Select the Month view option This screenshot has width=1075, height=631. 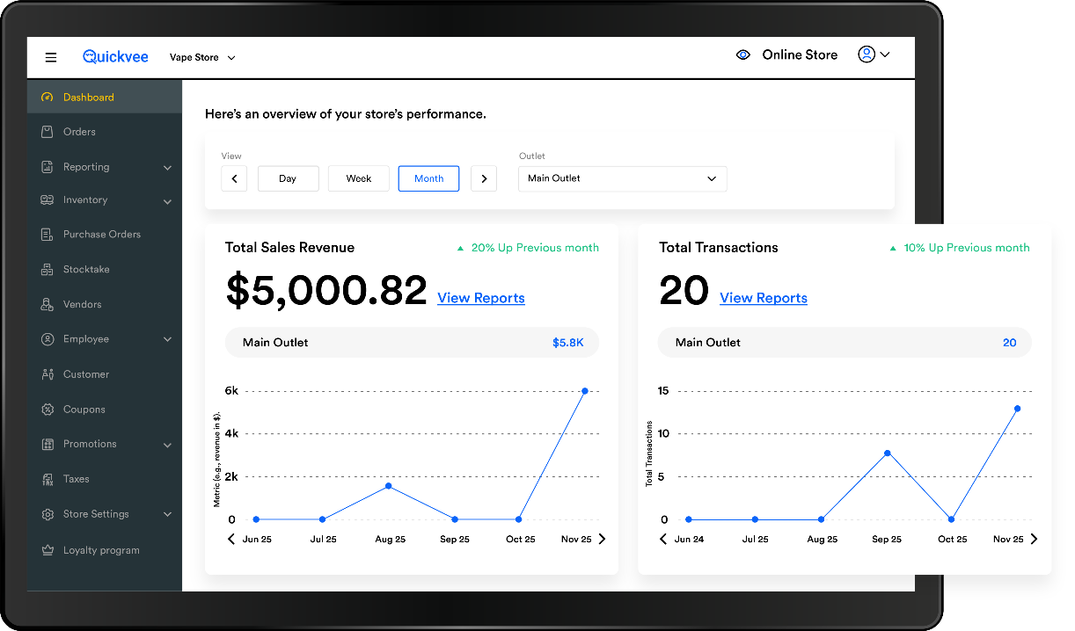coord(428,178)
